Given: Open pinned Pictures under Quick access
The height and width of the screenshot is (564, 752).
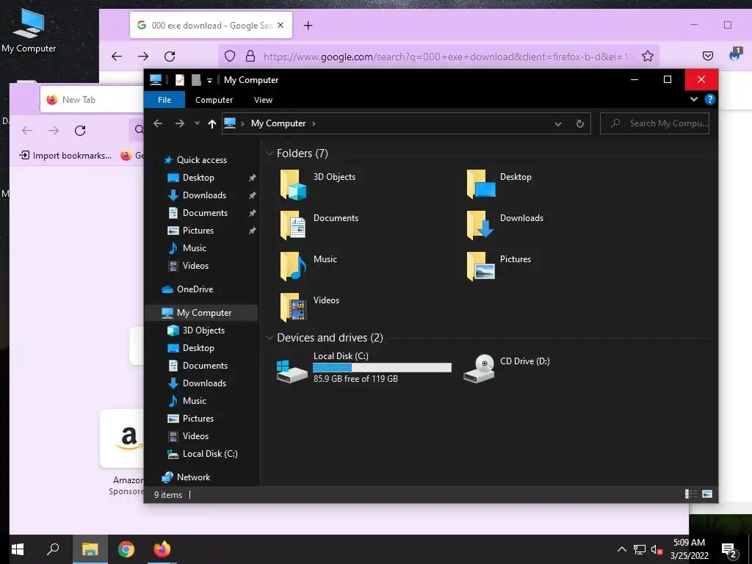Looking at the screenshot, I should pos(198,230).
